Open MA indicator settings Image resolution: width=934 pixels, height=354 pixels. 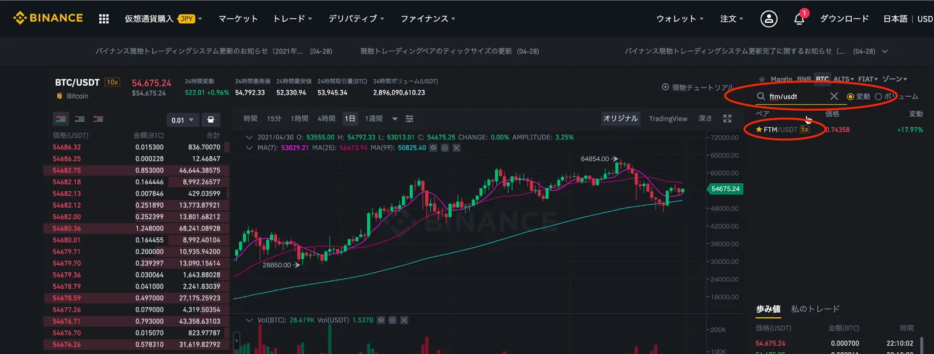[445, 148]
